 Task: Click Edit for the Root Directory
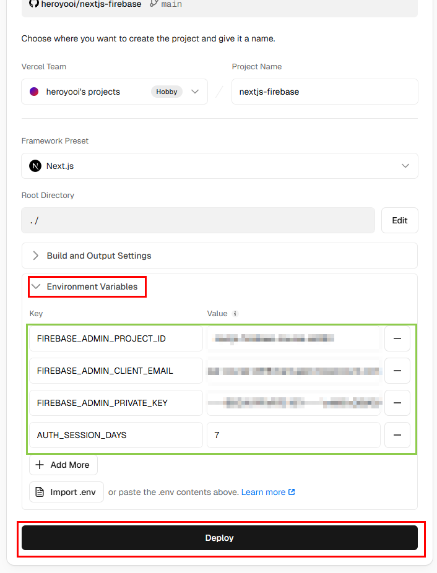coord(400,220)
